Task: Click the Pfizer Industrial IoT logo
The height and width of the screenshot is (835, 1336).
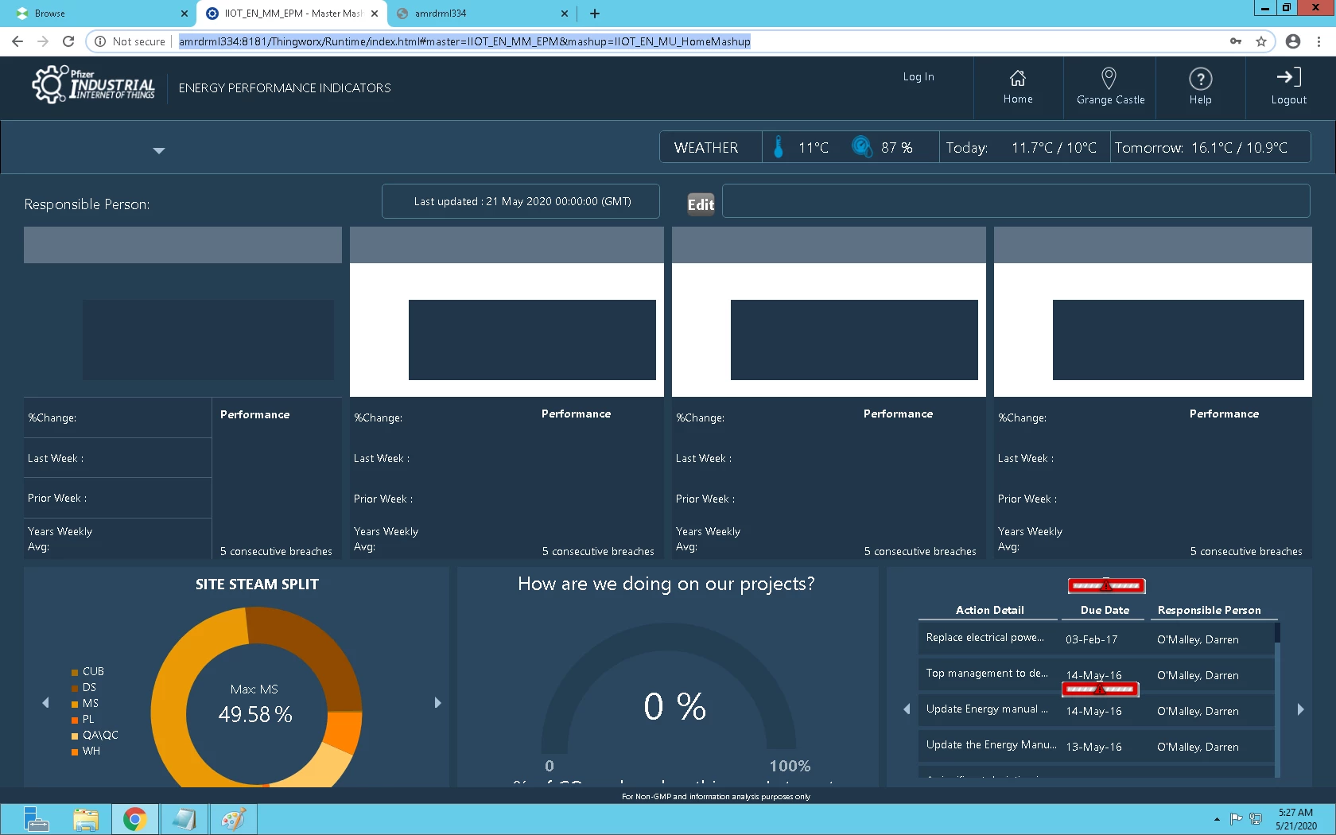Action: point(94,85)
